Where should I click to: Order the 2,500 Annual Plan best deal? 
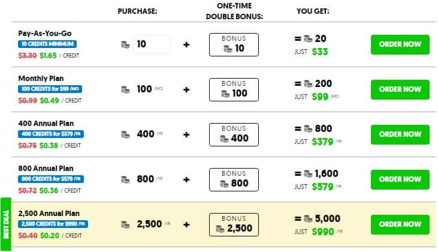[x=400, y=224]
